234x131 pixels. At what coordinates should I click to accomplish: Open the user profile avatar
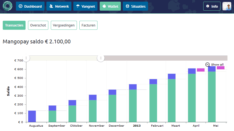(227, 6)
